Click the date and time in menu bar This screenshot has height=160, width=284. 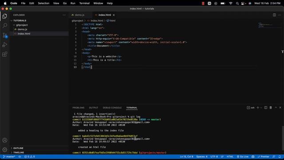(267, 3)
